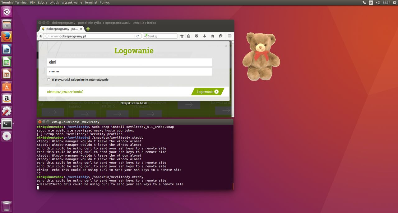
Task: Open Ubuntu Dash search in launcher
Action: [7, 12]
